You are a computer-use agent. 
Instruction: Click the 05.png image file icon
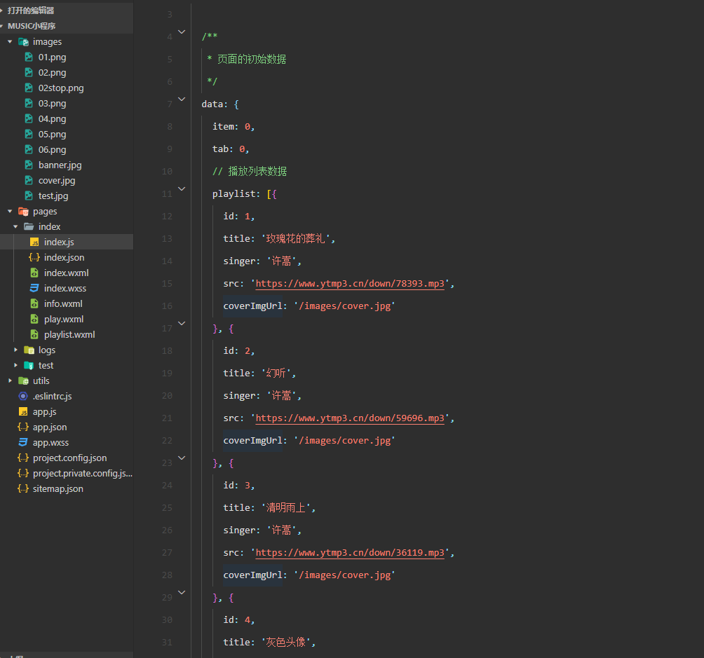(x=29, y=135)
